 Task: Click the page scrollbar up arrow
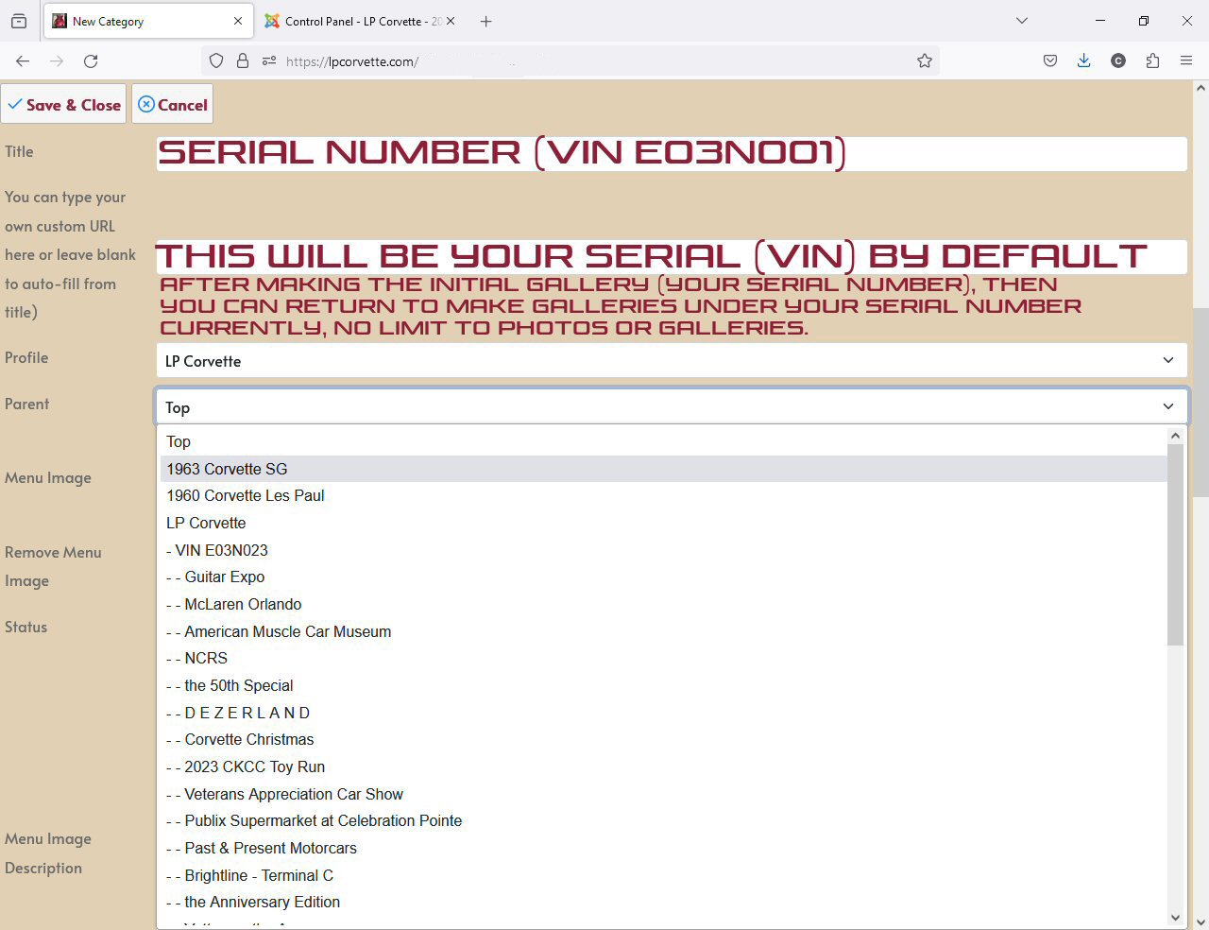[1200, 88]
